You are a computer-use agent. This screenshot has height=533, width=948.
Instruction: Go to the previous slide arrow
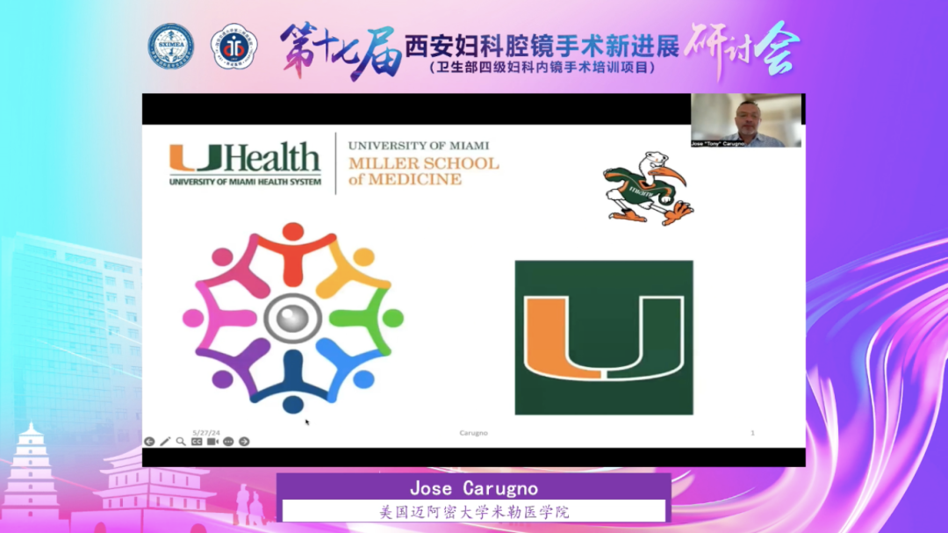(x=149, y=441)
